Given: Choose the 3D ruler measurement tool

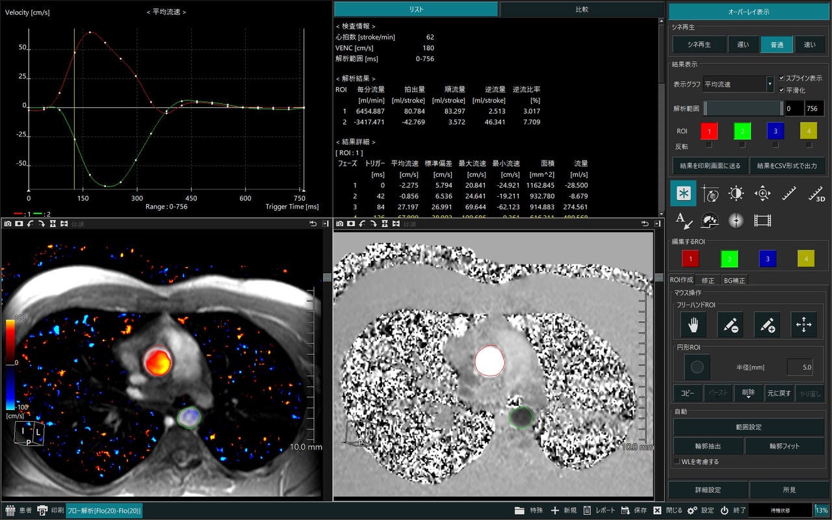Looking at the screenshot, I should point(816,194).
